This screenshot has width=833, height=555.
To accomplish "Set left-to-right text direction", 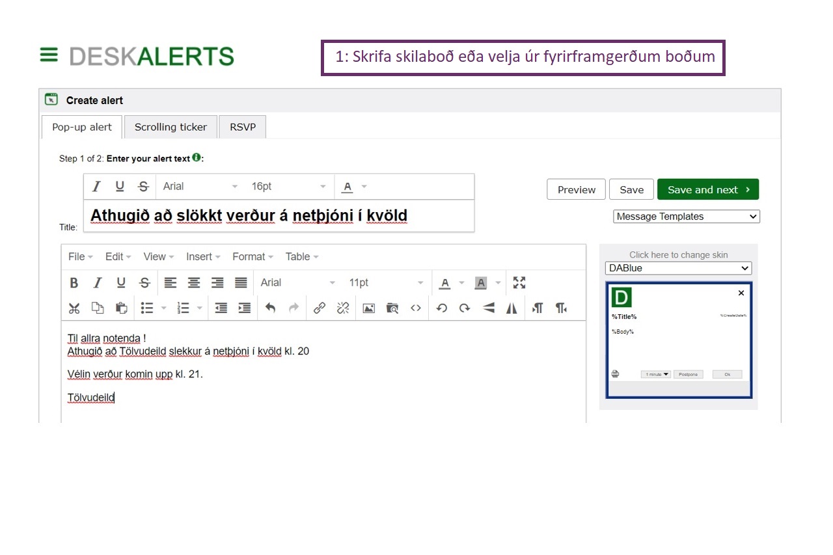I will click(538, 308).
